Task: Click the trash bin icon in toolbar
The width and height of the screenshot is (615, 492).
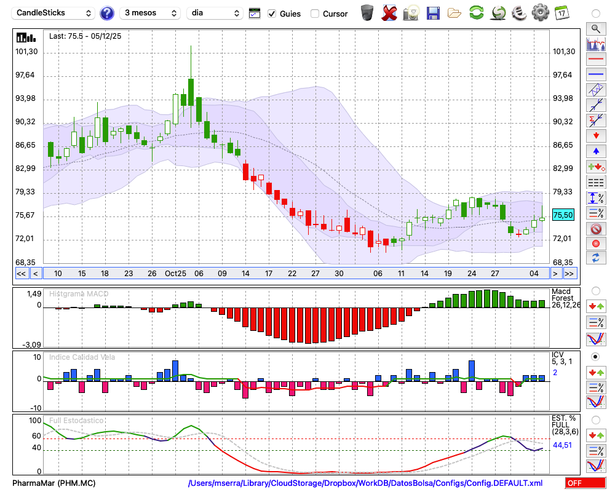Action: click(x=367, y=12)
